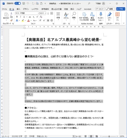Viewport: 127px width, 138px height.
Task: Click the Paste clipboard icon
Action: [x=6, y=15]
